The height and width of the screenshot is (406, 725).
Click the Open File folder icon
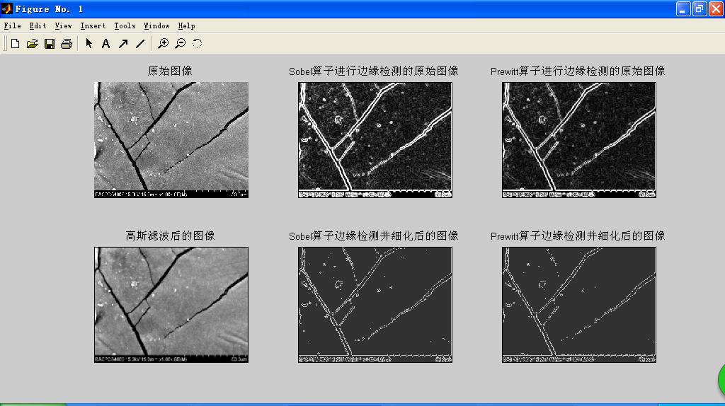click(33, 43)
